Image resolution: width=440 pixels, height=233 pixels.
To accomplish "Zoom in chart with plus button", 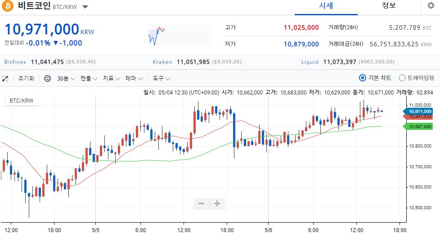I will [217, 203].
